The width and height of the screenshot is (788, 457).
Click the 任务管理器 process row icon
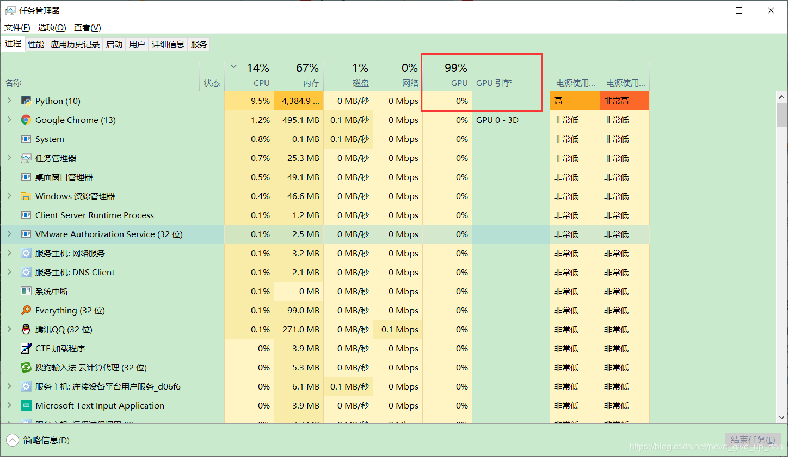click(26, 158)
